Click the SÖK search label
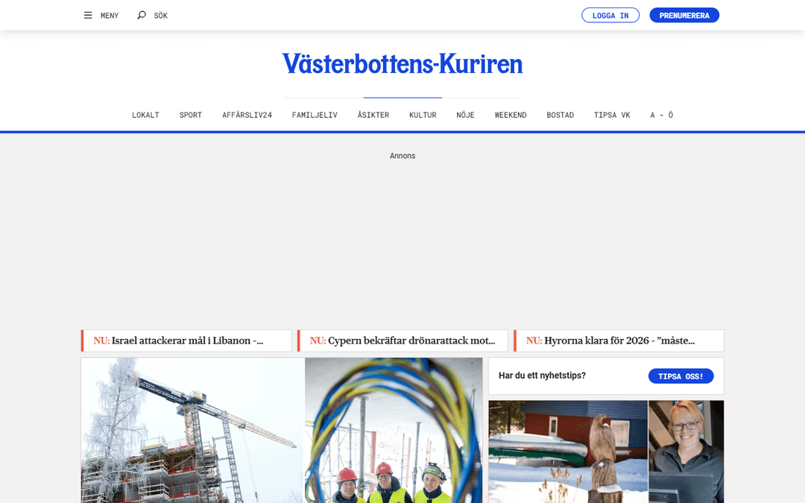Image resolution: width=805 pixels, height=503 pixels. point(161,16)
